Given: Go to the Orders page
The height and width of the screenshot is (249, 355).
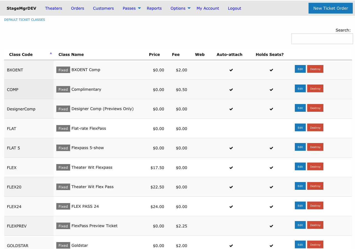Looking at the screenshot, I should click(77, 8).
